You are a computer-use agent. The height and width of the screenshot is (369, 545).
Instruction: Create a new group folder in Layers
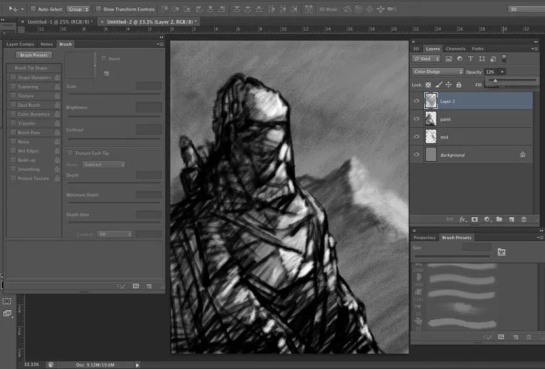(x=499, y=219)
